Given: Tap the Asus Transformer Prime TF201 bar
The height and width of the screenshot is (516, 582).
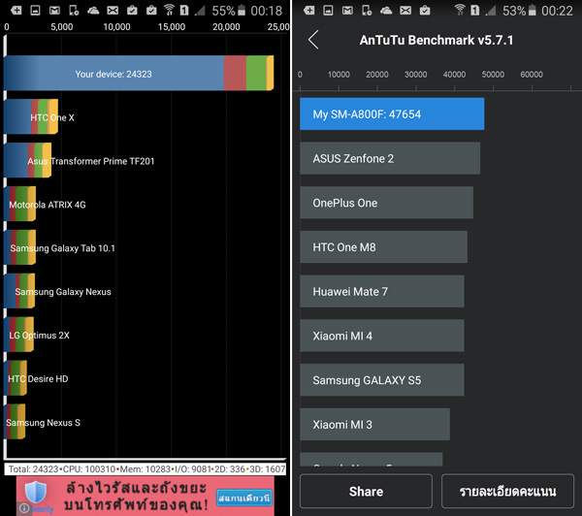Looking at the screenshot, I should click(27, 160).
